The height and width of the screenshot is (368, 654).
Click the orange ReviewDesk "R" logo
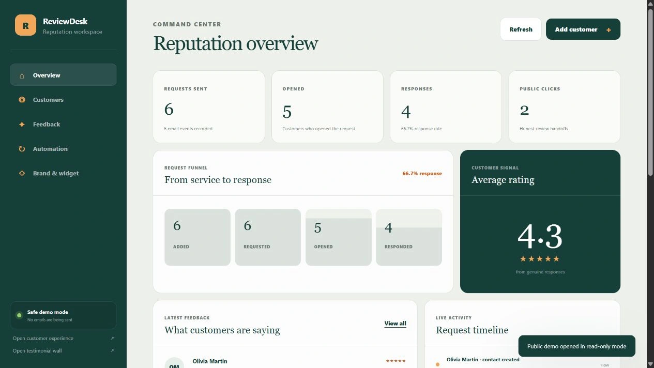coord(25,25)
